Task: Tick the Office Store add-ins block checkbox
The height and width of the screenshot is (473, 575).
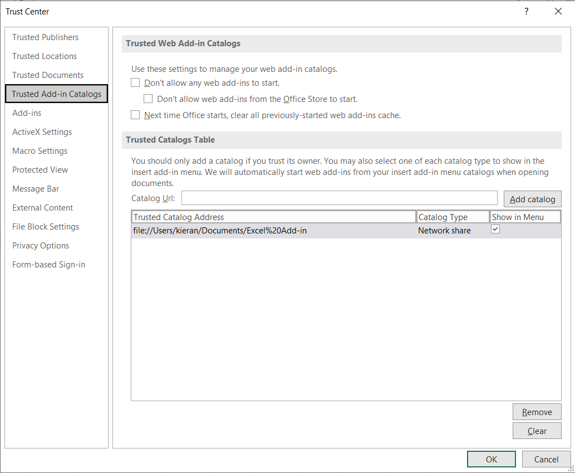Action: point(148,99)
